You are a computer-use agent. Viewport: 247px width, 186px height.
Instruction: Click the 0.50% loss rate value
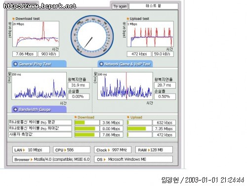pyautogui.click(x=165, y=96)
